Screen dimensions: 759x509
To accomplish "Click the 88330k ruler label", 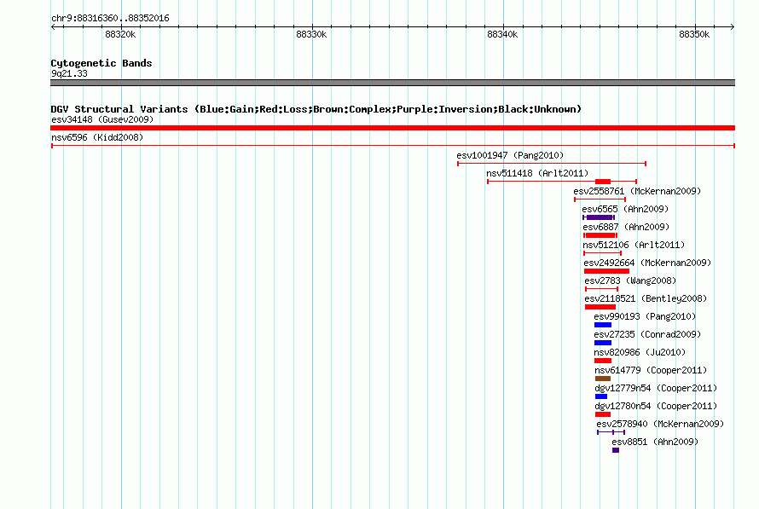I will (x=311, y=34).
